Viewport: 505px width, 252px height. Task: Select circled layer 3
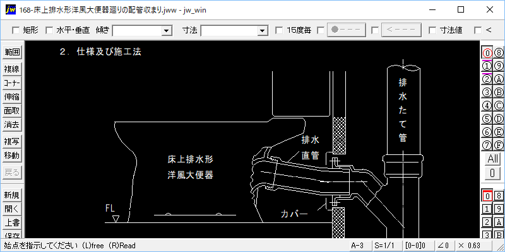tap(487, 92)
